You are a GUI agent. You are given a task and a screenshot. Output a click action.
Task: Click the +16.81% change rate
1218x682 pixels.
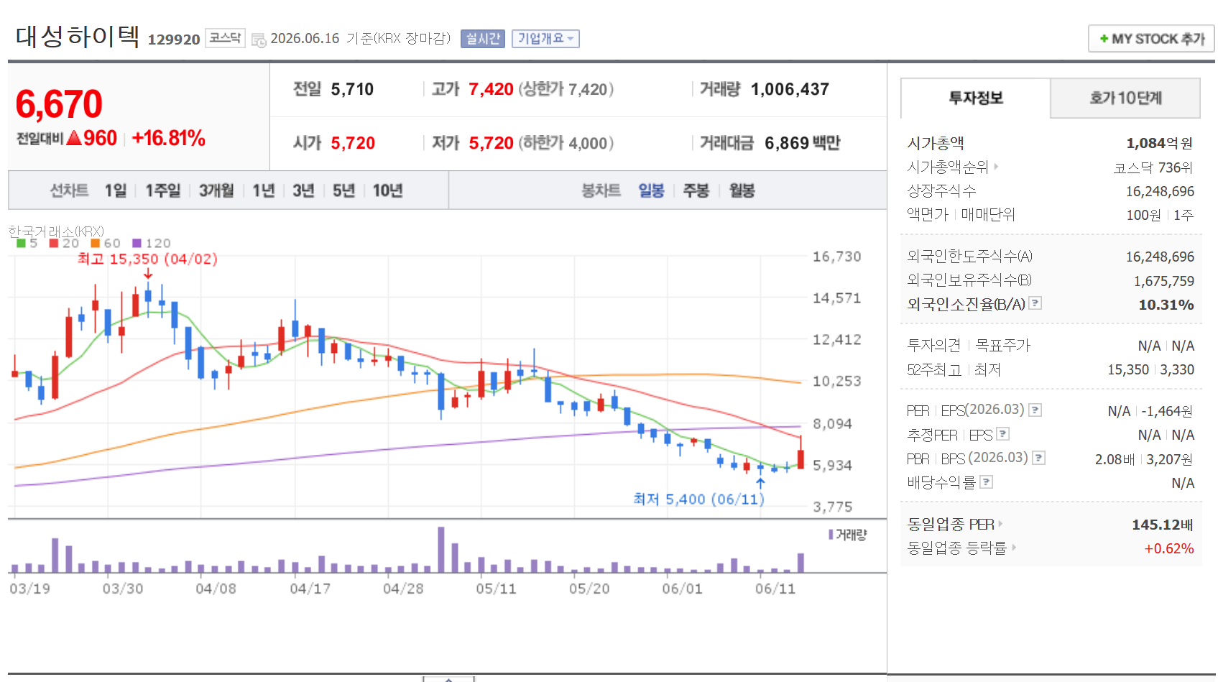tap(169, 138)
